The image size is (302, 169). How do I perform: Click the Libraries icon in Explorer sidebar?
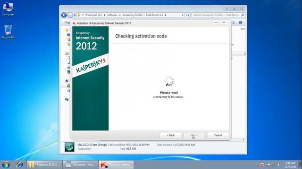[67, 54]
